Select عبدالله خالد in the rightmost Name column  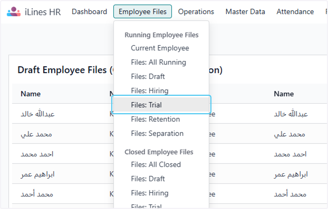click(291, 114)
